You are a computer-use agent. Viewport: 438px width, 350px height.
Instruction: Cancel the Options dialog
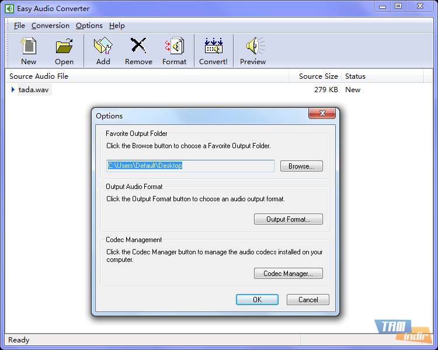(x=308, y=299)
